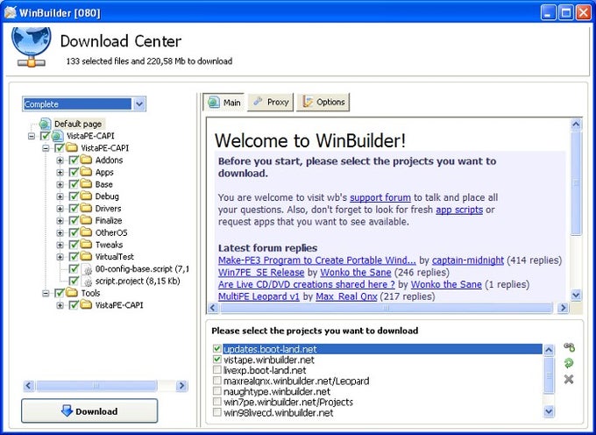The width and height of the screenshot is (596, 435).
Task: Click the Options tab pencil icon
Action: point(308,102)
